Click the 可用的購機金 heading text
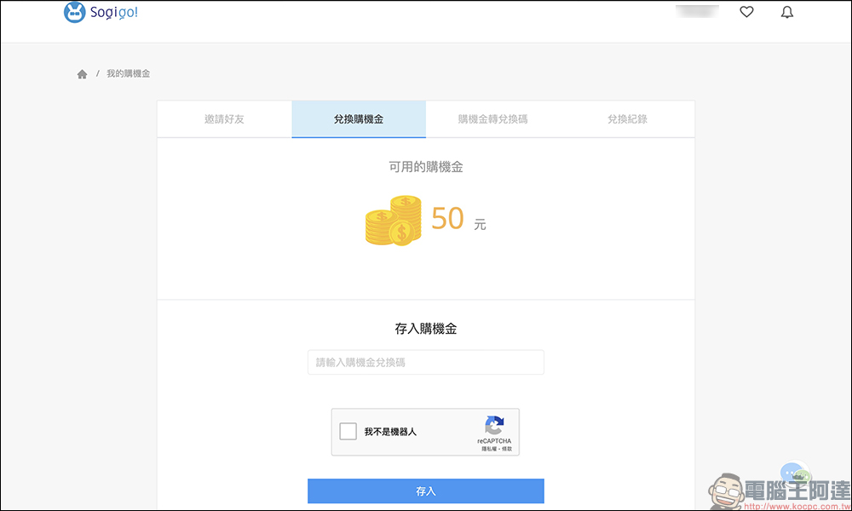Screen dimensions: 852x511 pos(426,167)
